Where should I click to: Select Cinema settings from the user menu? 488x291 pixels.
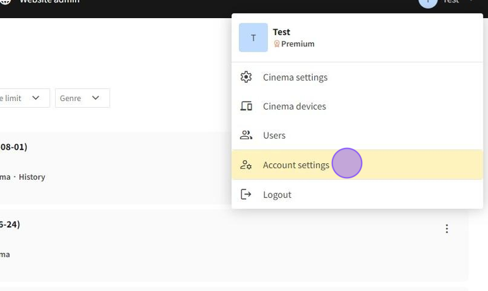295,77
